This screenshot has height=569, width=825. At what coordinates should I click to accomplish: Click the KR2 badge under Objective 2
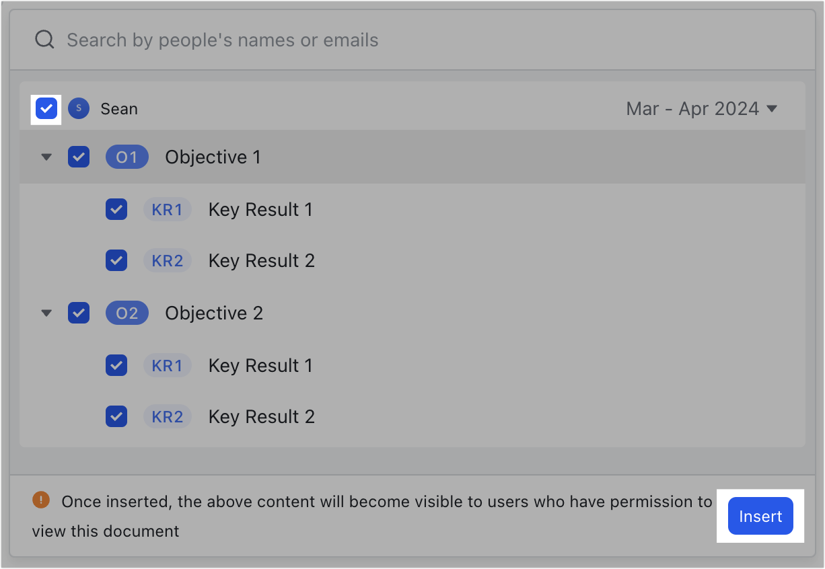click(x=167, y=416)
